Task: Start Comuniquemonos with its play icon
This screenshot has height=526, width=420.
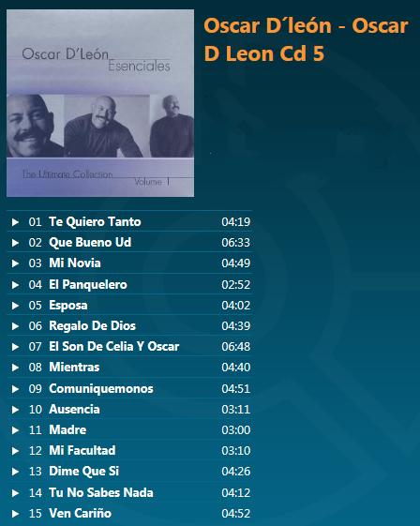Action: point(15,389)
